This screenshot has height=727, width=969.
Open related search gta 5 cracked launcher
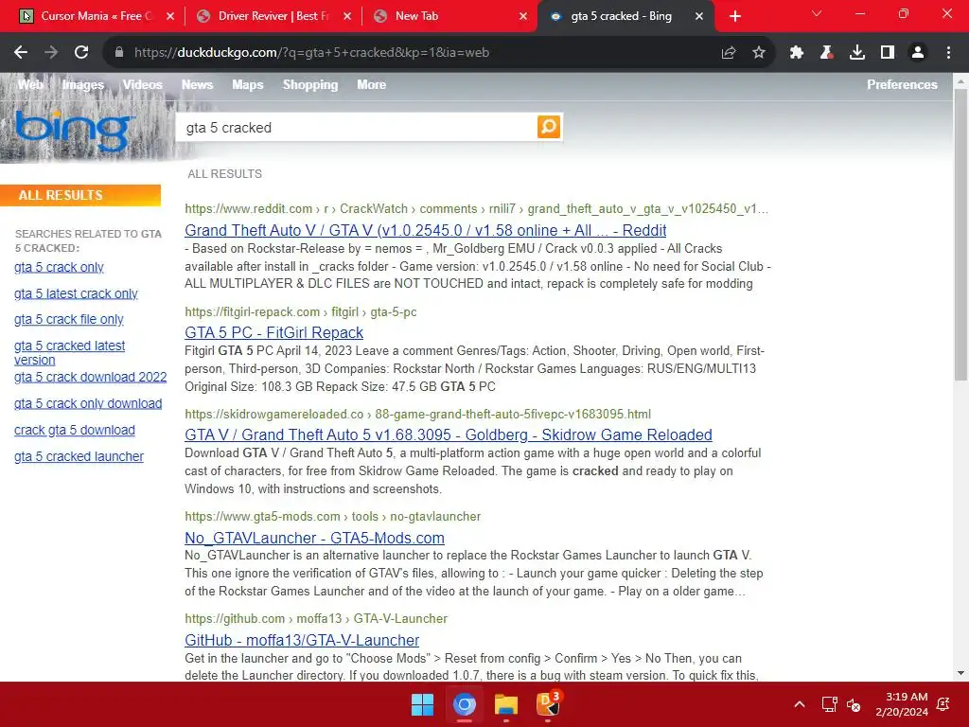(79, 457)
